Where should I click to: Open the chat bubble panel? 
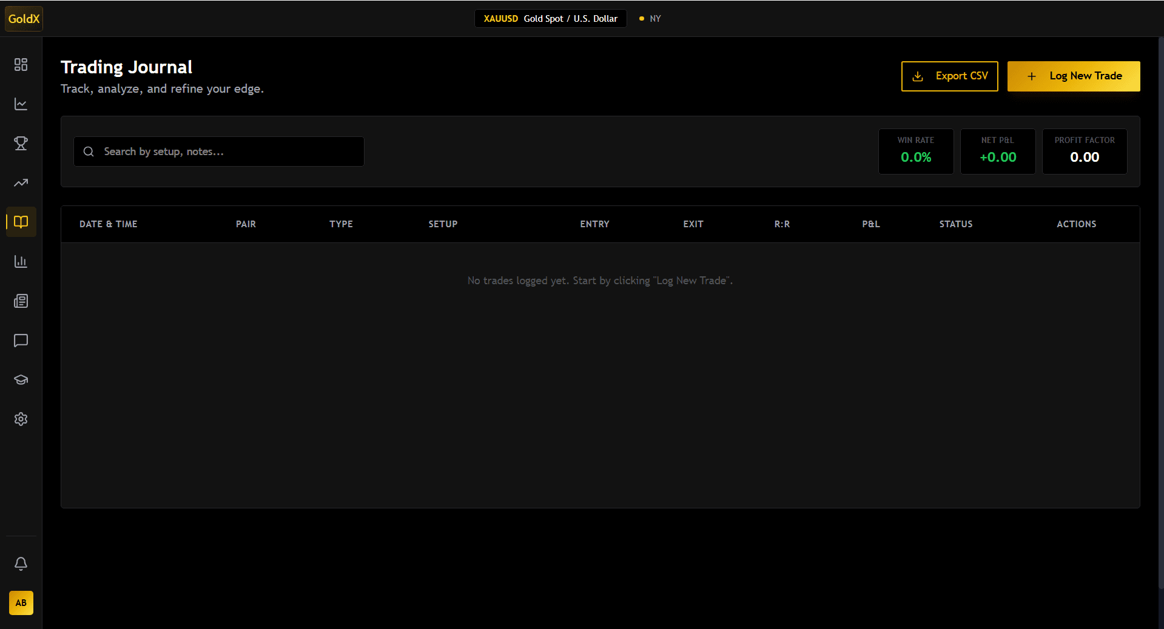21,340
